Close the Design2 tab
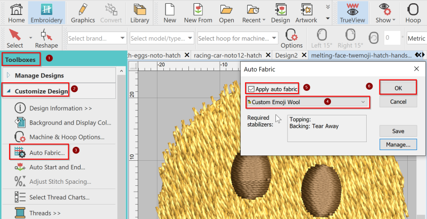The image size is (427, 219). tap(304, 56)
